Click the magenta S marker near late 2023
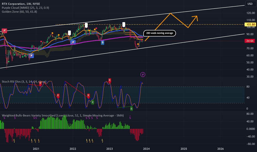 pyautogui.click(x=130, y=118)
